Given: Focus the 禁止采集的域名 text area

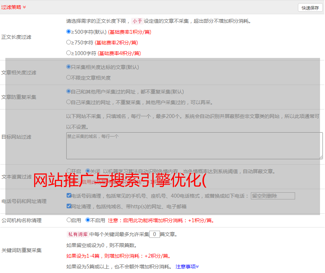Looking at the screenshot, I should (x=194, y=146).
